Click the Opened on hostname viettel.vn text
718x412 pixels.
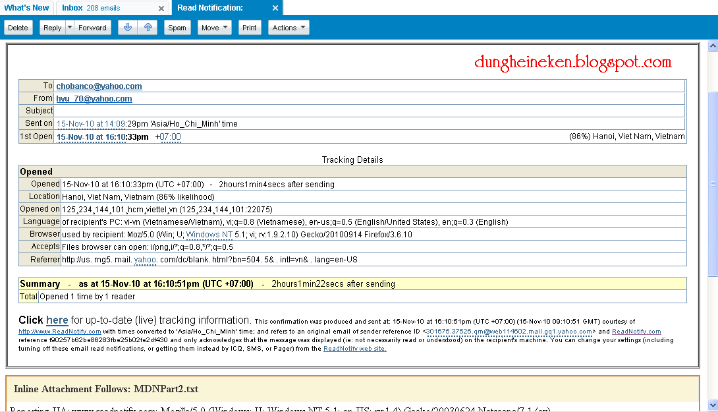pos(167,210)
